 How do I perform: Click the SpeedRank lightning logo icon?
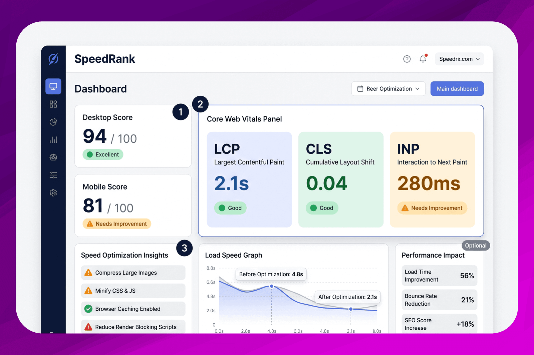[x=53, y=59]
